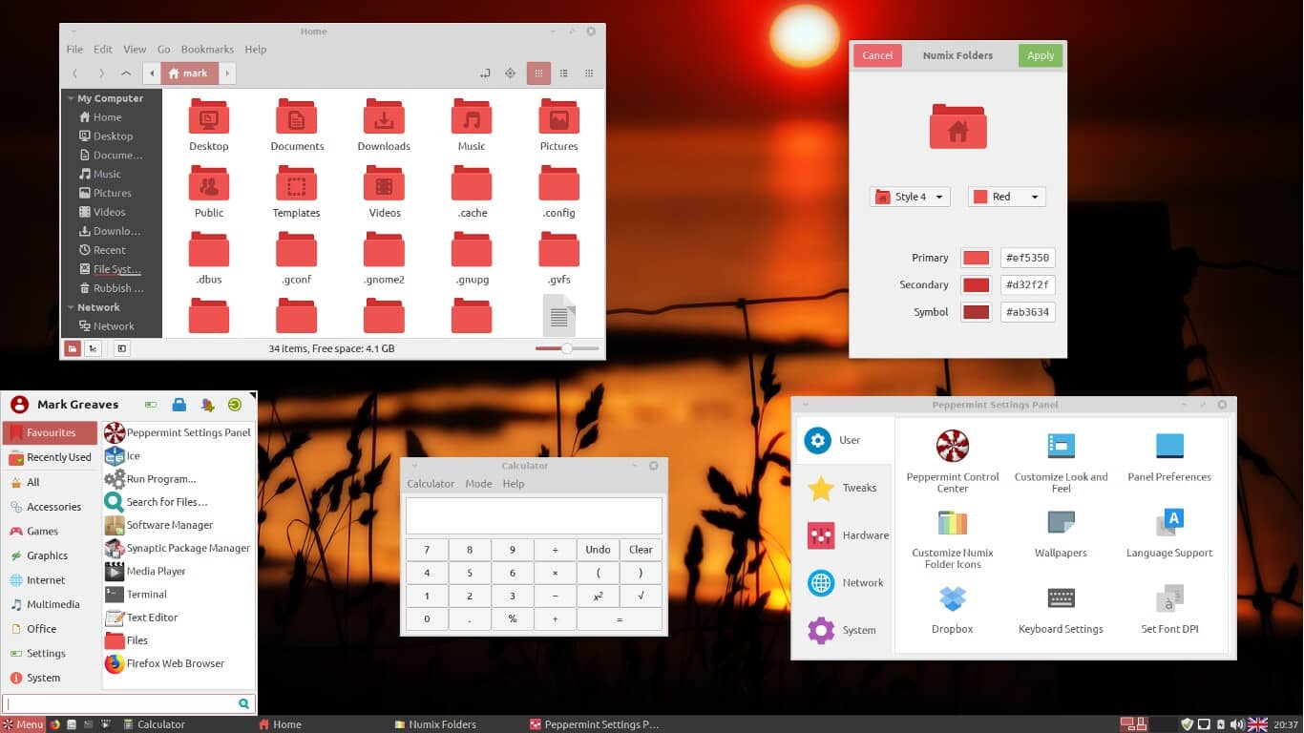Click the home breadcrumb in the file manager toolbar
The image size is (1304, 733).
[x=187, y=73]
